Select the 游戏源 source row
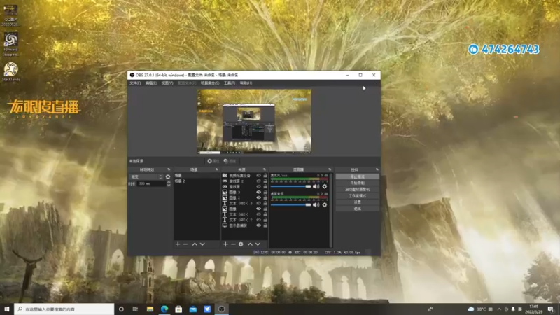Viewport: 560px width, 315px height. click(244, 186)
